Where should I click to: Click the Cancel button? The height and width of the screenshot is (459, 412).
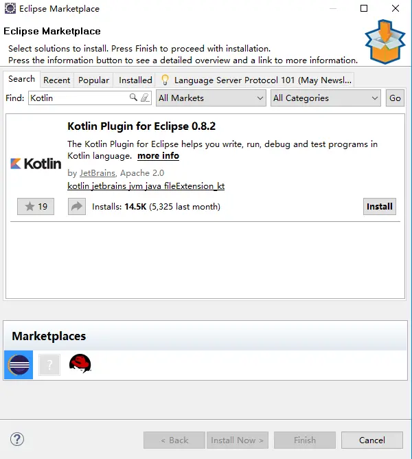point(372,440)
